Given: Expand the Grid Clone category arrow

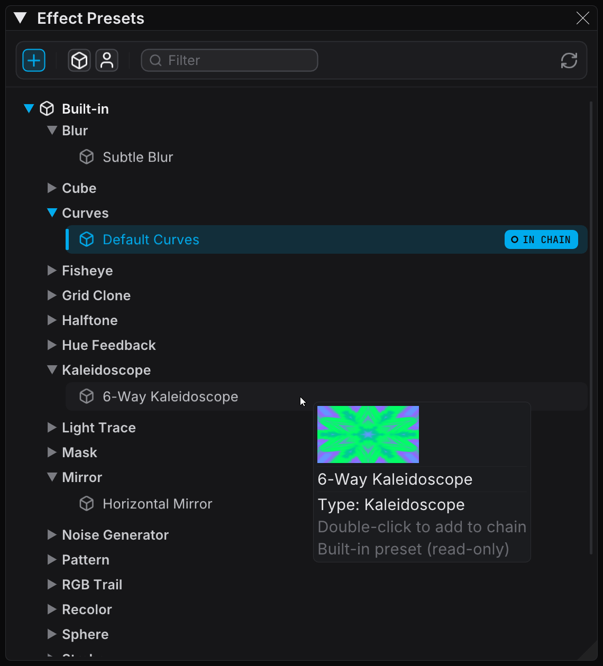Looking at the screenshot, I should [x=52, y=295].
